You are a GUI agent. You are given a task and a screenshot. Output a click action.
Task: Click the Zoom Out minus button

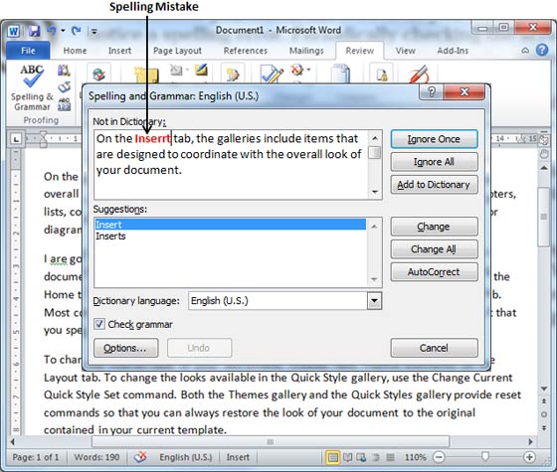[439, 457]
